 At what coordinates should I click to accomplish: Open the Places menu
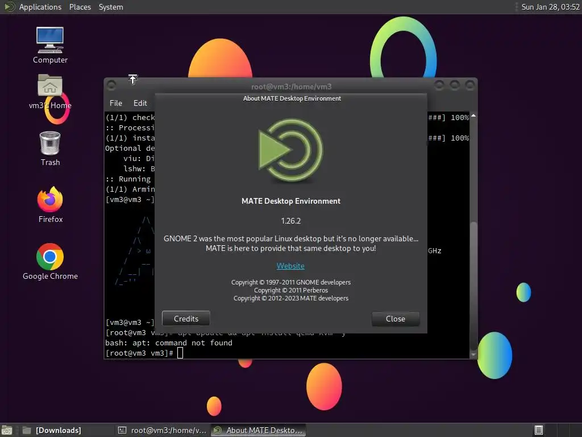(80, 7)
